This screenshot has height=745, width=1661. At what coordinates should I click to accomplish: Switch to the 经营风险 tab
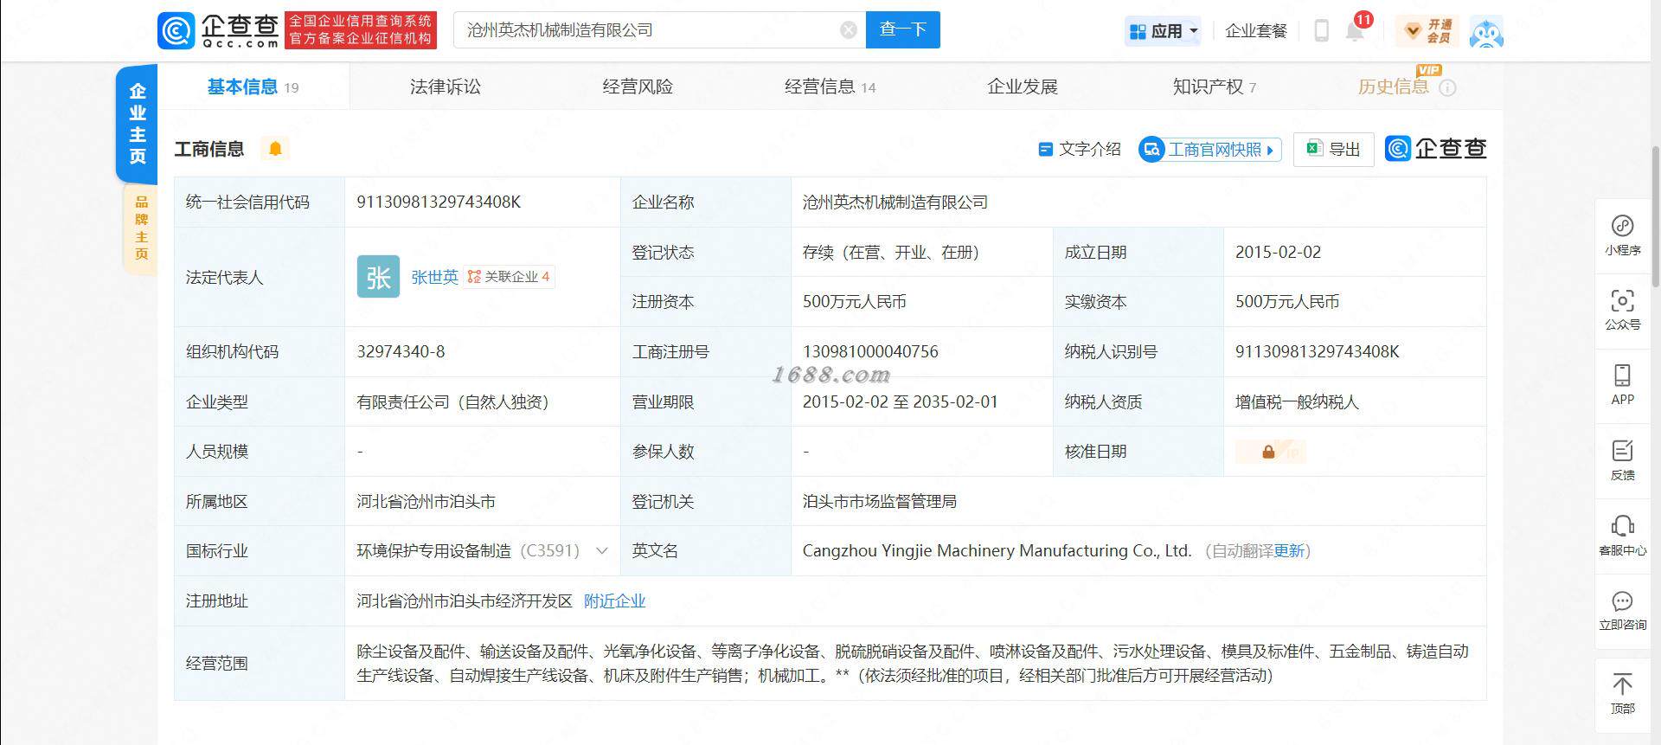[x=638, y=87]
